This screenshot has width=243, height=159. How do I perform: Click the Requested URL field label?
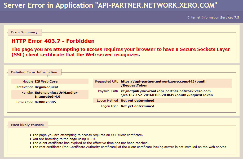pos(107,81)
